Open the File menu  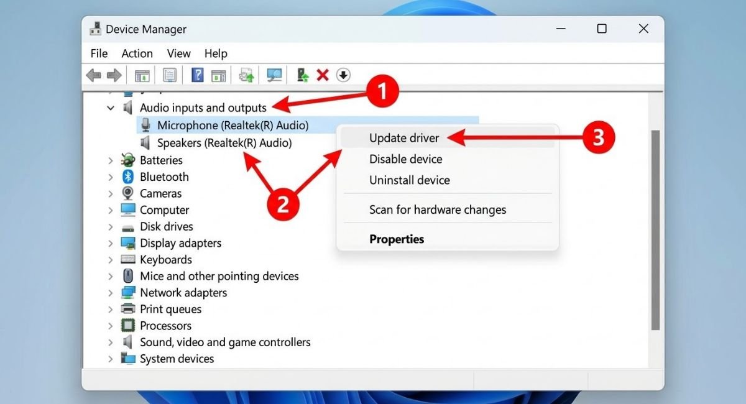coord(99,53)
